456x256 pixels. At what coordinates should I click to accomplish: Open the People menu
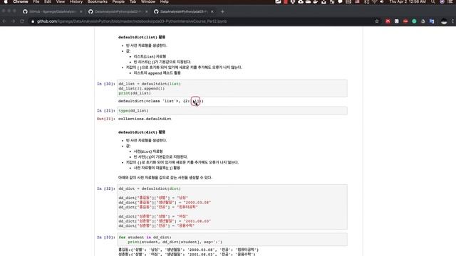tap(118, 1)
